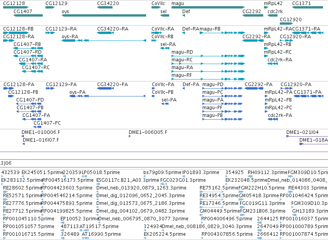This screenshot has width=328, height=240.
Task: Open the CG1407-PD protein label
Action: click(x=30, y=100)
